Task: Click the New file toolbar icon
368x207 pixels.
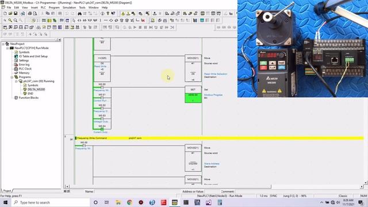Action: click(x=5, y=14)
